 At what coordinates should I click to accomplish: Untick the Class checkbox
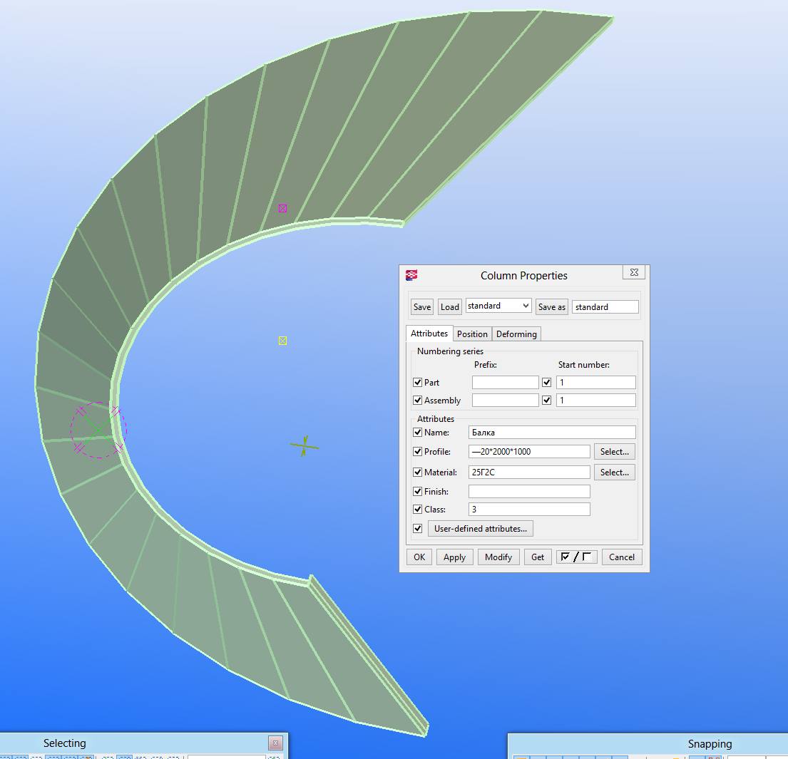pyautogui.click(x=418, y=509)
